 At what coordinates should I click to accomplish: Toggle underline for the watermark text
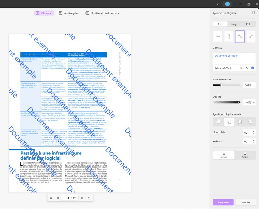tap(247, 68)
